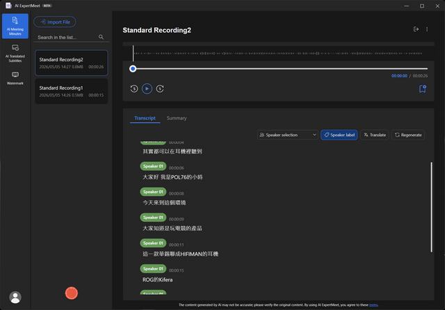Add a bookmark with the bookmark icon
Screen dimensions: 445x310
(x=423, y=89)
